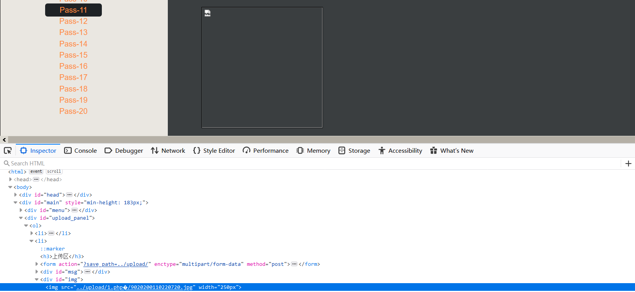Expand the head element node
This screenshot has height=292, width=635.
point(10,179)
